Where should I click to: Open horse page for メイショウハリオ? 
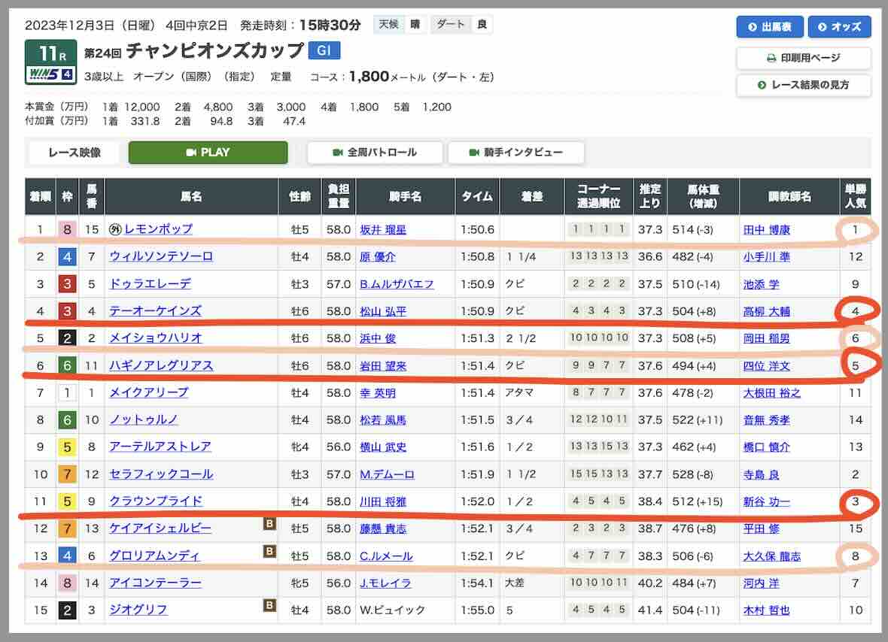[x=156, y=338]
